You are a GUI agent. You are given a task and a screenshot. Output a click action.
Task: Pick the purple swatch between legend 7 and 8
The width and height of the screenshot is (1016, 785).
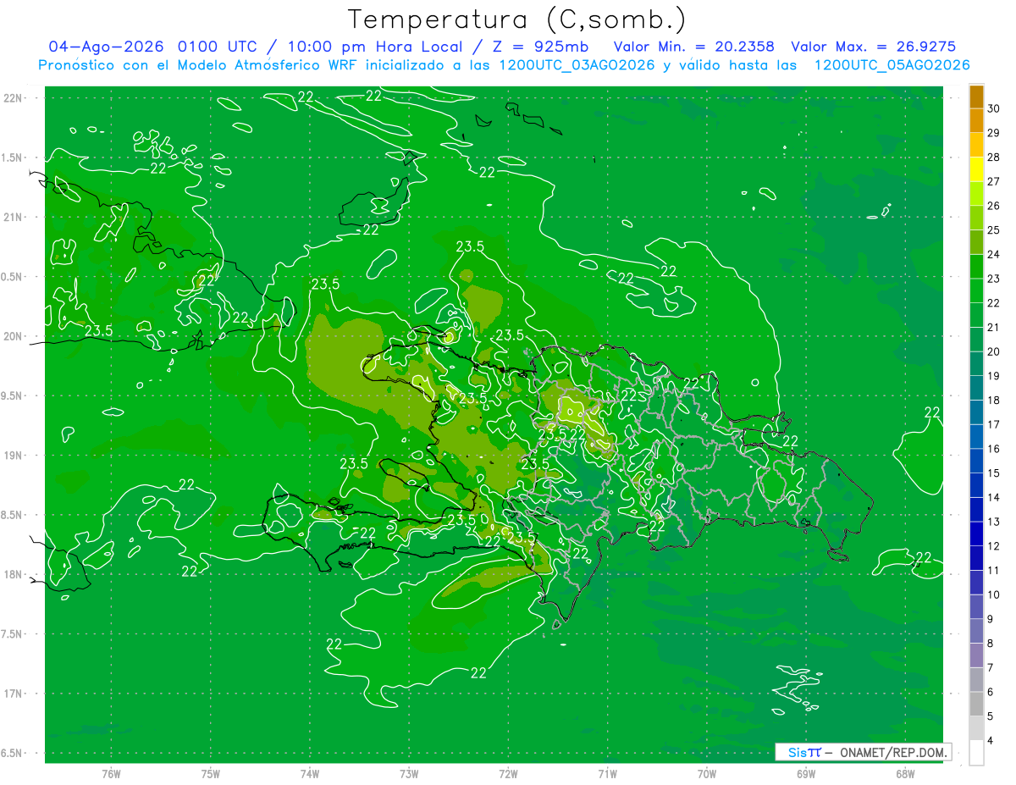click(976, 655)
